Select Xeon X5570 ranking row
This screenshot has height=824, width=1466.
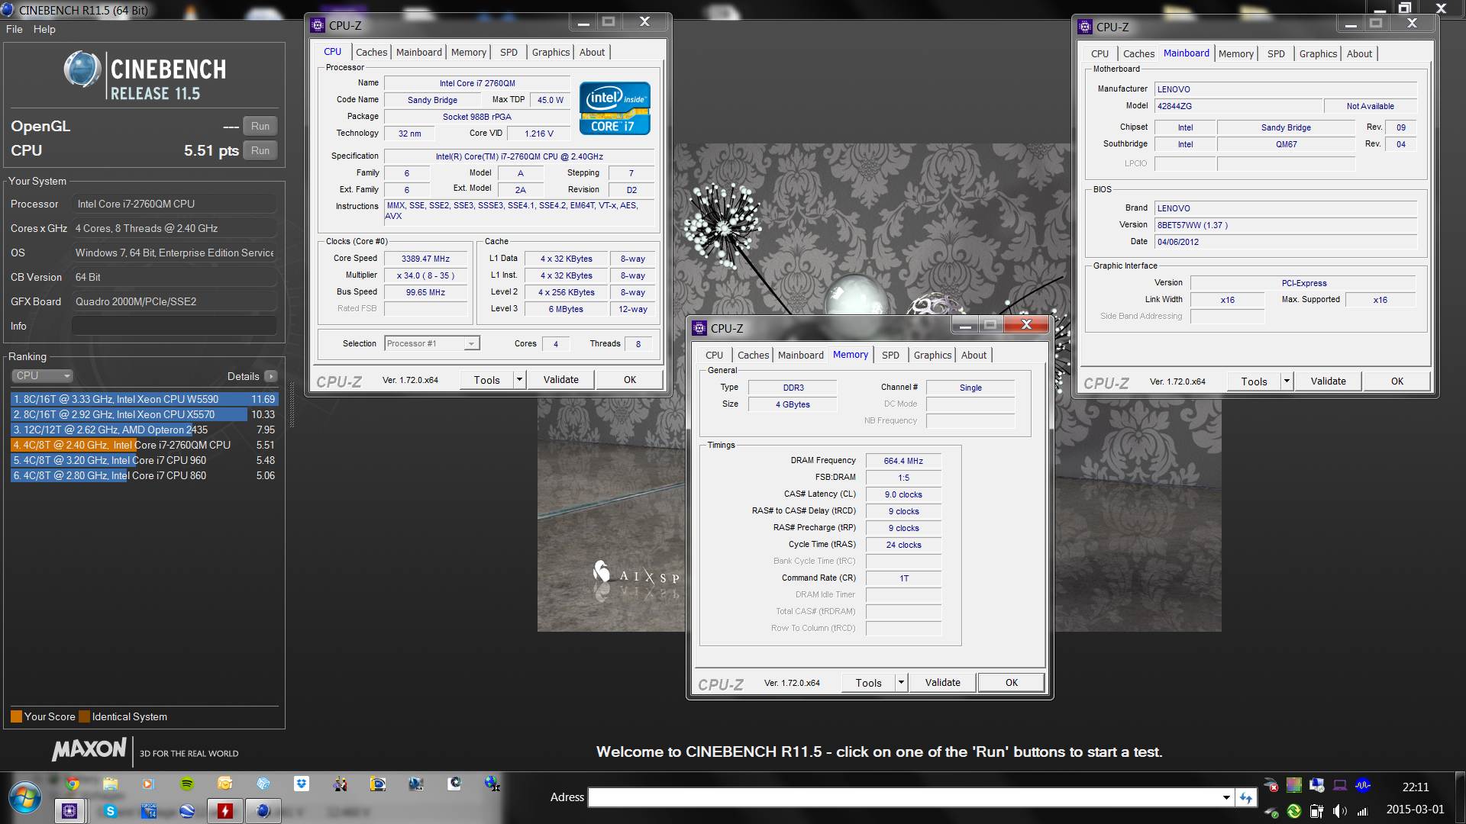(x=144, y=414)
